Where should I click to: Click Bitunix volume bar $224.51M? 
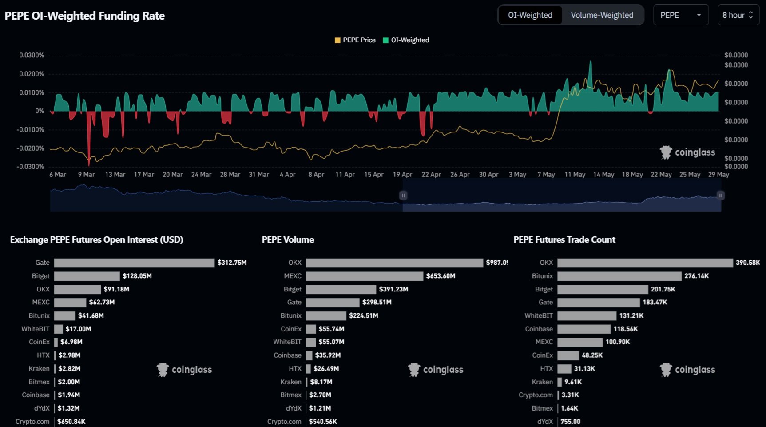pos(326,315)
